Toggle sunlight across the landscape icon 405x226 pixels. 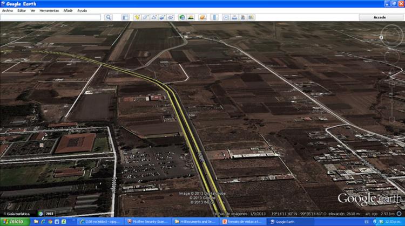click(191, 17)
